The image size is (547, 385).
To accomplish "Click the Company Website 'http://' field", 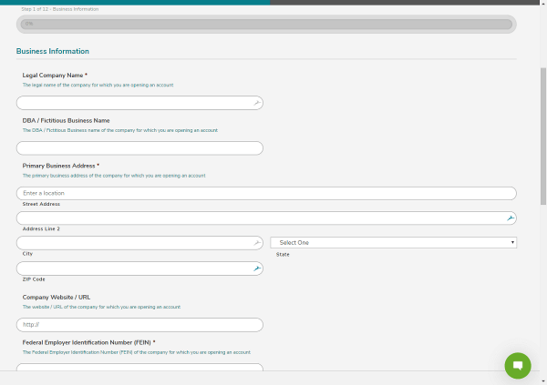I will [x=139, y=325].
